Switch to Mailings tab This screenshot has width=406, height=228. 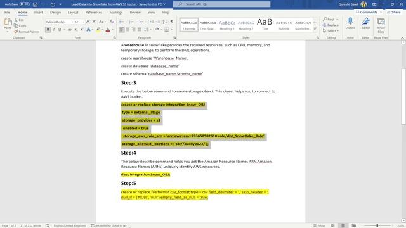(x=115, y=12)
